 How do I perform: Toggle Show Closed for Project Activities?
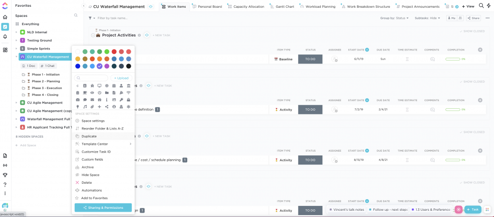pyautogui.click(x=472, y=31)
